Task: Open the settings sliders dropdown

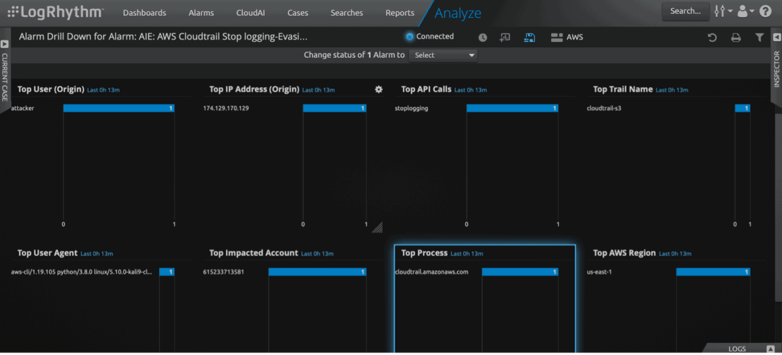Action: coord(723,11)
